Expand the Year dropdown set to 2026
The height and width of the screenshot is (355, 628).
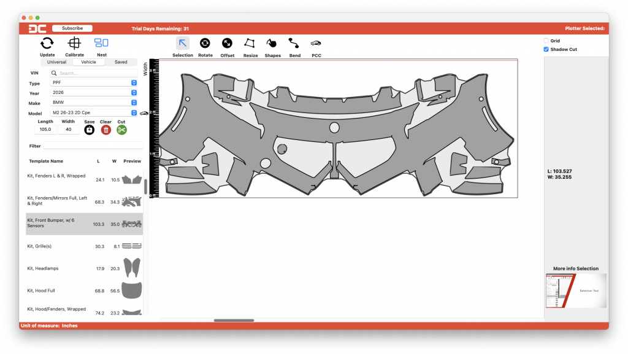coord(94,93)
